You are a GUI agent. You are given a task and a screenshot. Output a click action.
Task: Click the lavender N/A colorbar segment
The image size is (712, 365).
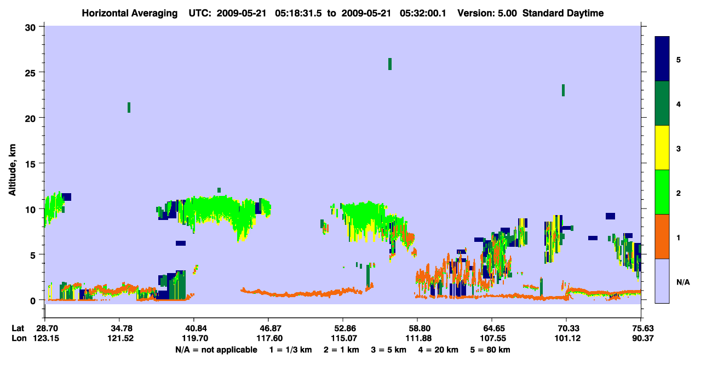pos(662,281)
